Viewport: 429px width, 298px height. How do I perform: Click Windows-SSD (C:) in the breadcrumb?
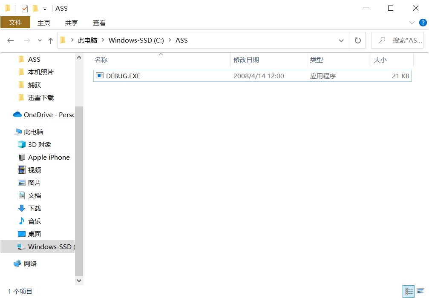(136, 40)
